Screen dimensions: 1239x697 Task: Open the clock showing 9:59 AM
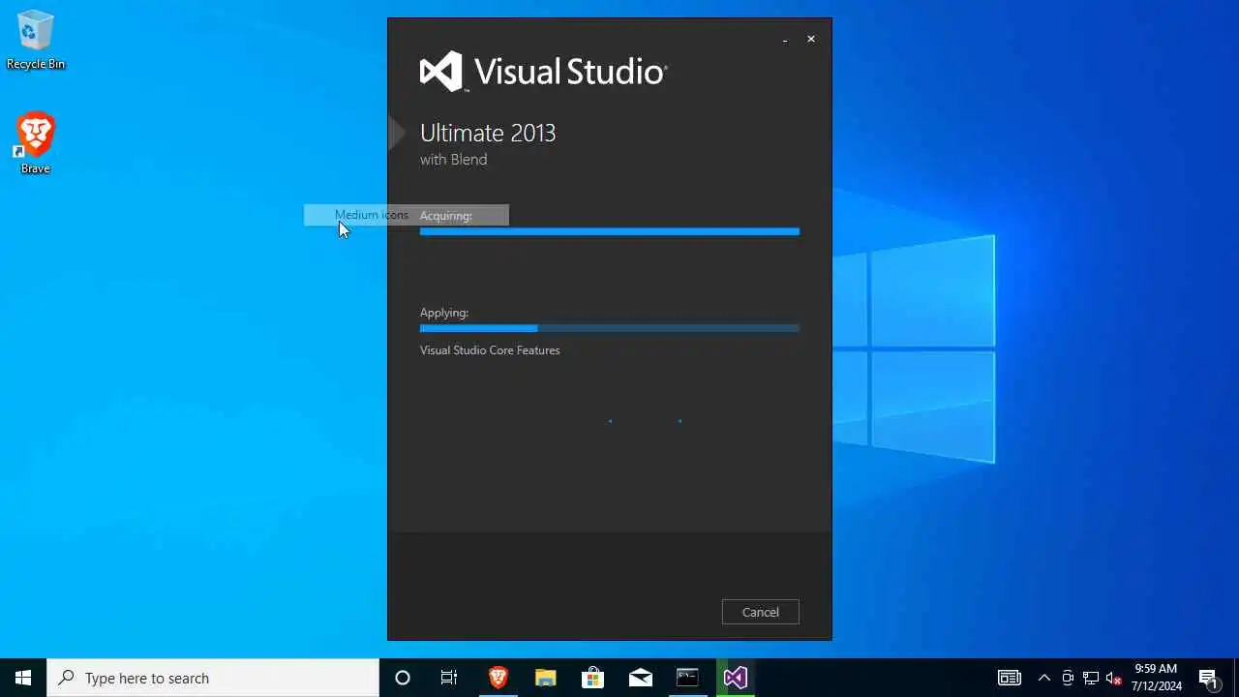[1157, 678]
